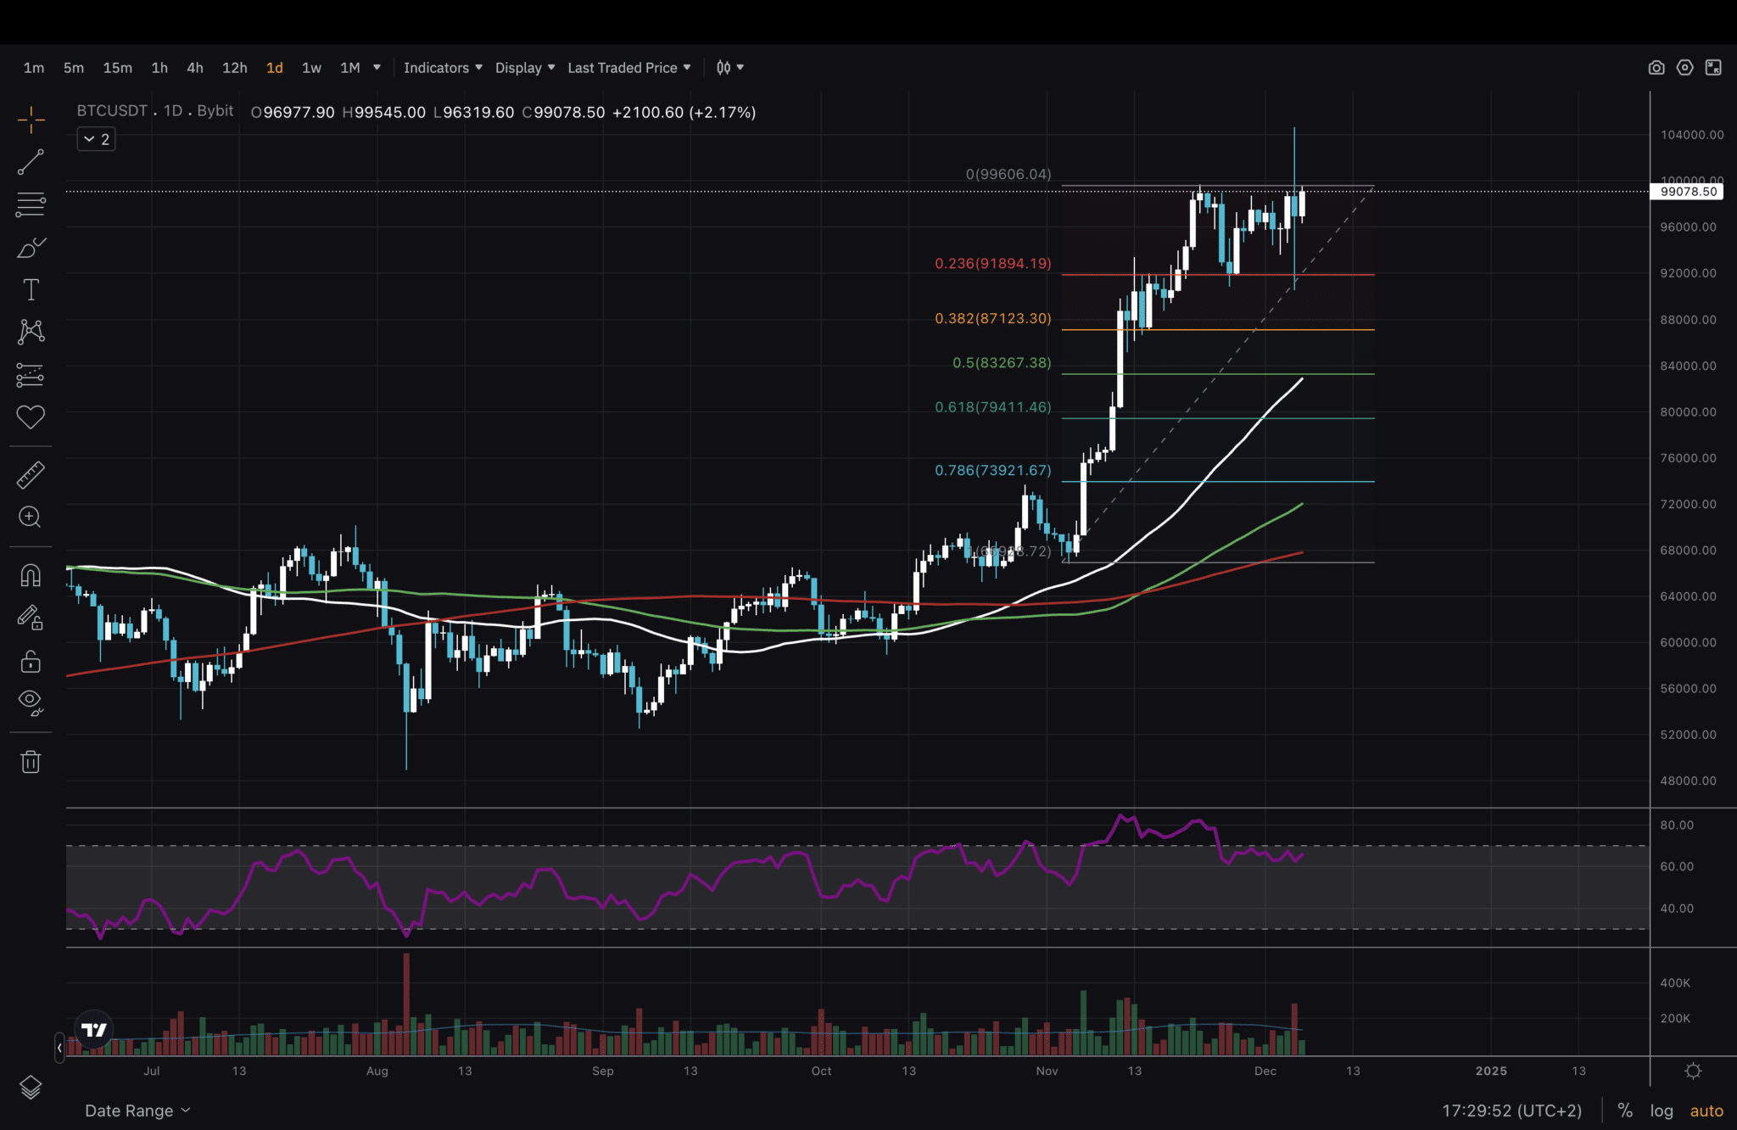Select the crosshair cursor tool

[x=31, y=120]
